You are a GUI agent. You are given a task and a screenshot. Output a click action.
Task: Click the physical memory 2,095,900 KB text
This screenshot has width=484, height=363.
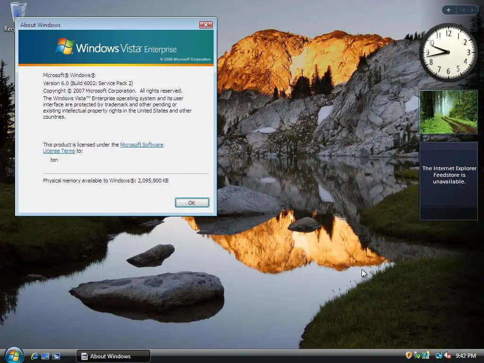(105, 181)
